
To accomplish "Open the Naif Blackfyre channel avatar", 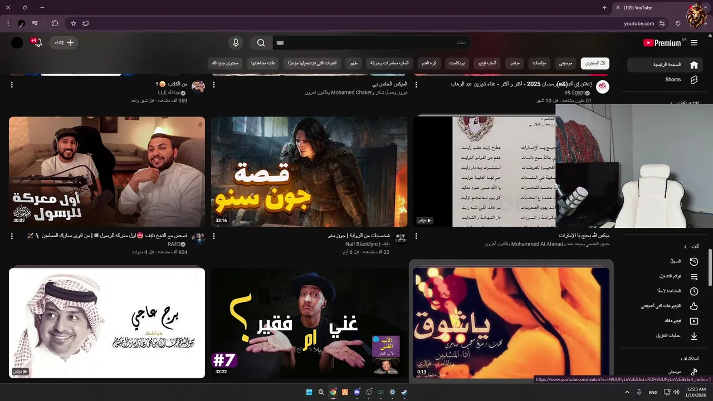I will (401, 238).
